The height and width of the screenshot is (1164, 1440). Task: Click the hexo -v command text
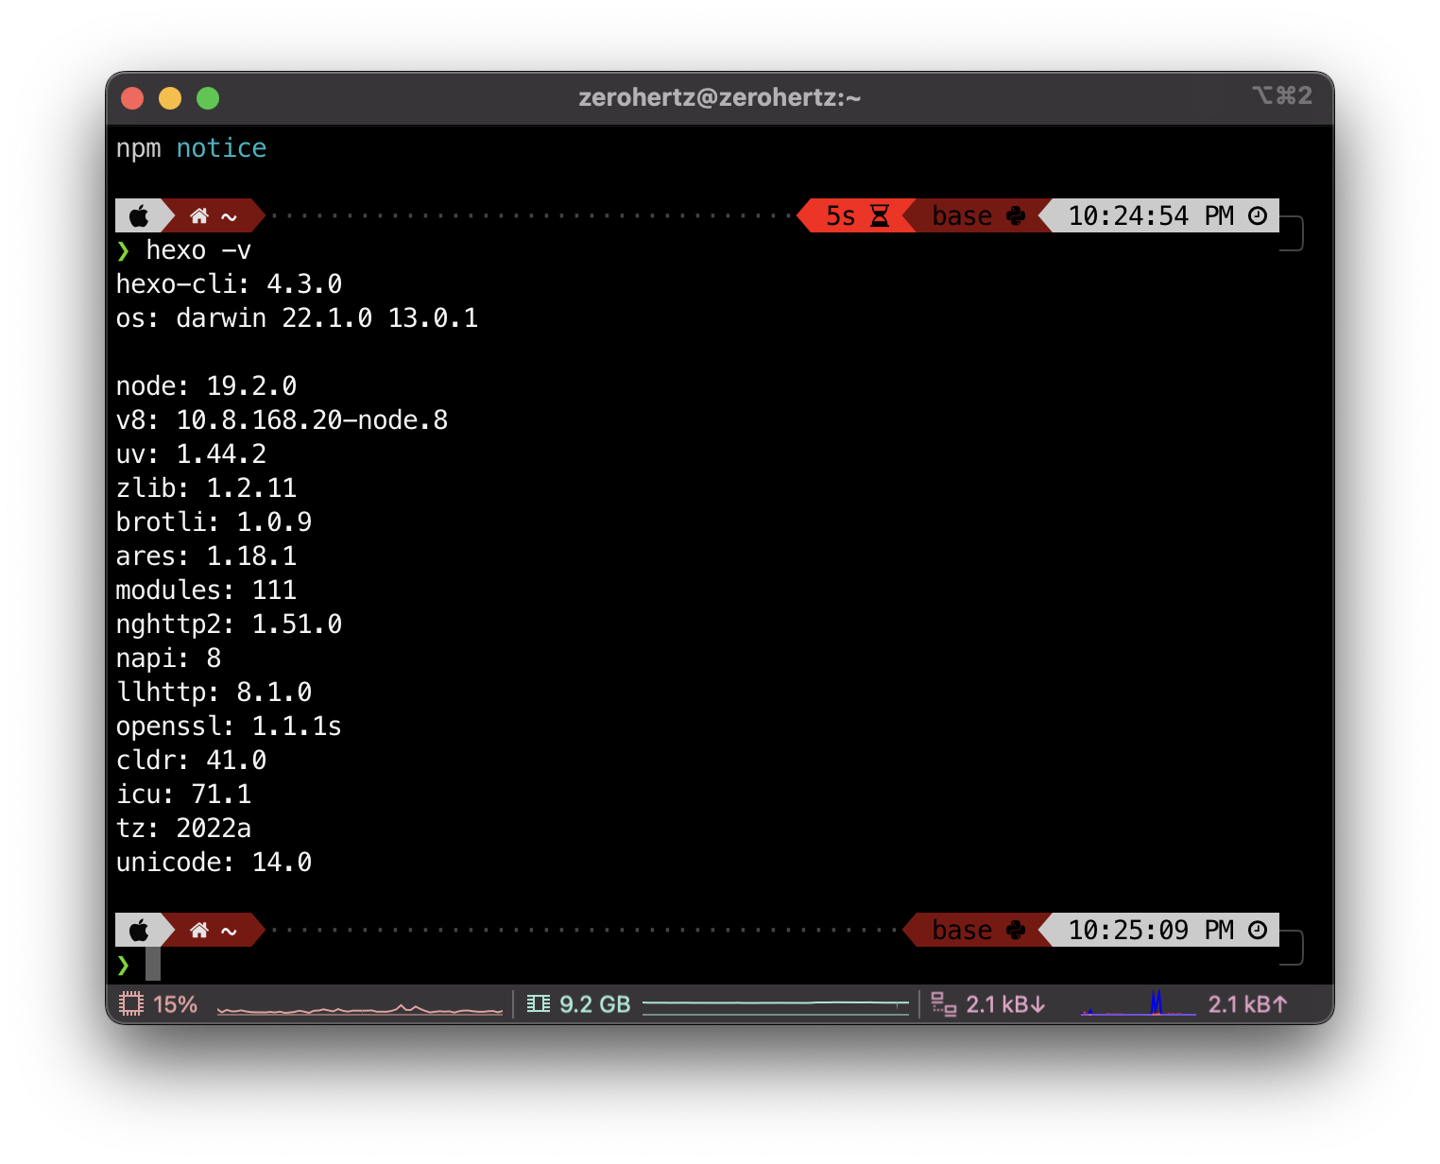pyautogui.click(x=198, y=250)
